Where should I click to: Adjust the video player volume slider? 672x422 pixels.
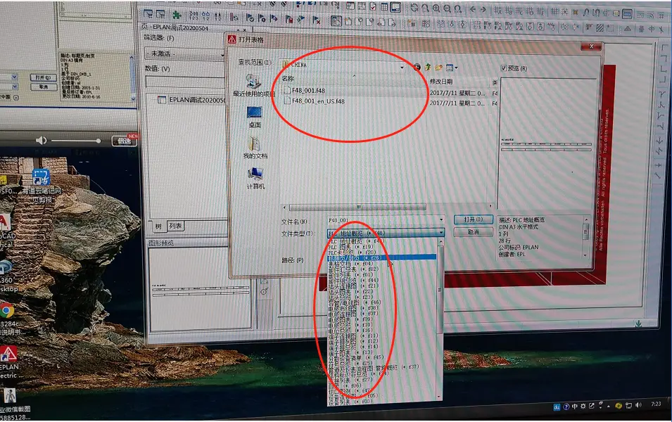point(75,141)
